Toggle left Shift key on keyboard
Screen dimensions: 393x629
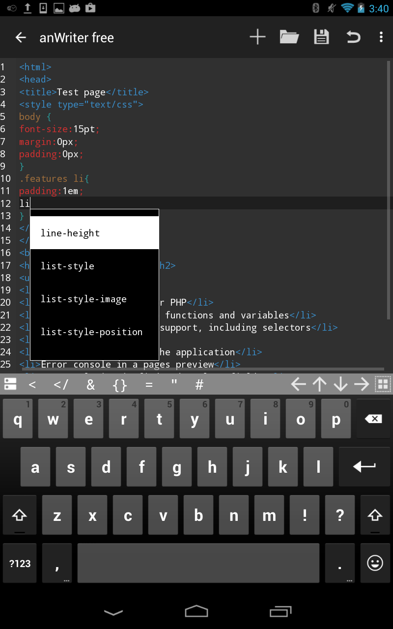coord(20,515)
